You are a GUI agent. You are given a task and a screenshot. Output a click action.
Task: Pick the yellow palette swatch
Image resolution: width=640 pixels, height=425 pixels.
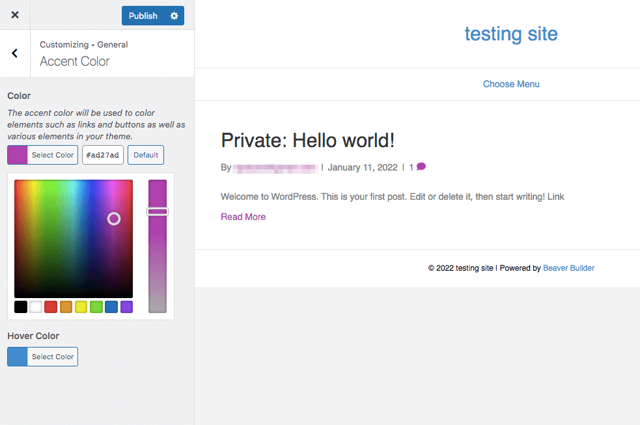(x=81, y=307)
